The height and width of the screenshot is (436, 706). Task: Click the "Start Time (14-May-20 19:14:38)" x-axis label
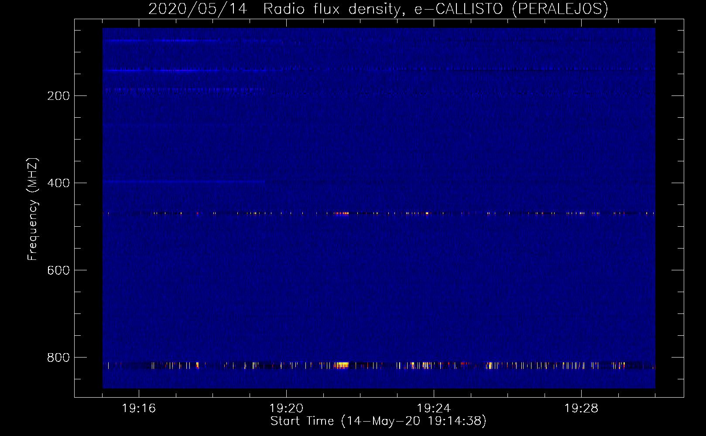(378, 421)
